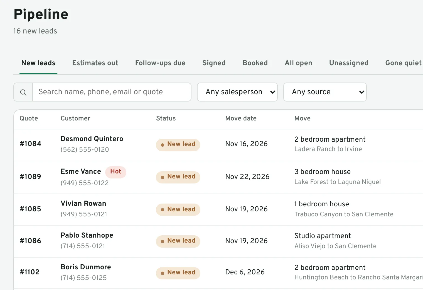Screen dimensions: 423x290
Task: Switch to the Booked tab
Action: tap(255, 63)
